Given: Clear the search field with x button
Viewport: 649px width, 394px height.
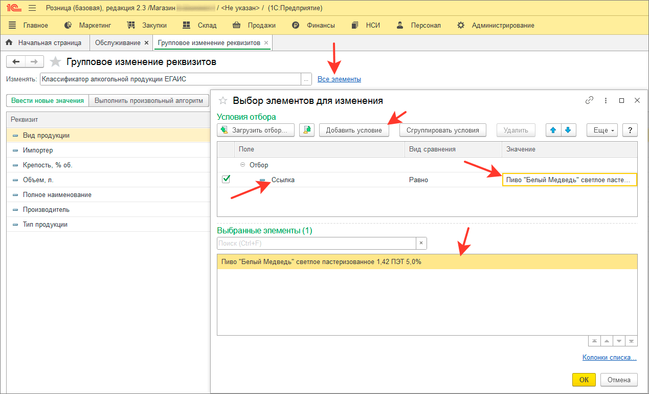Looking at the screenshot, I should click(421, 243).
